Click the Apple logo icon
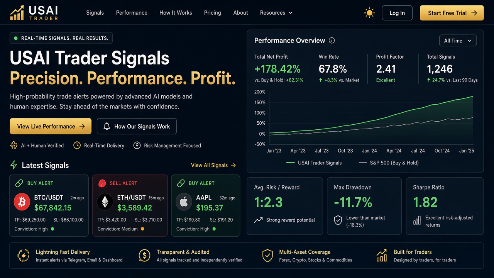 tap(184, 202)
